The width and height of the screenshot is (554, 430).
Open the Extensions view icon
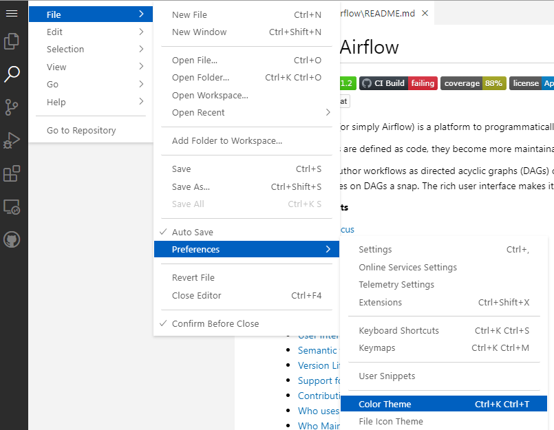[12, 173]
